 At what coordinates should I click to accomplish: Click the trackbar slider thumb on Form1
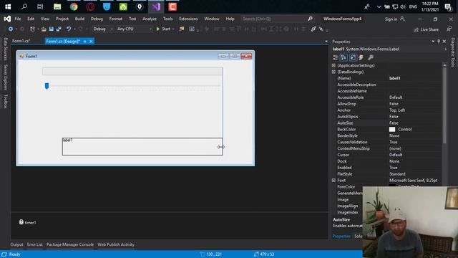pyautogui.click(x=47, y=86)
